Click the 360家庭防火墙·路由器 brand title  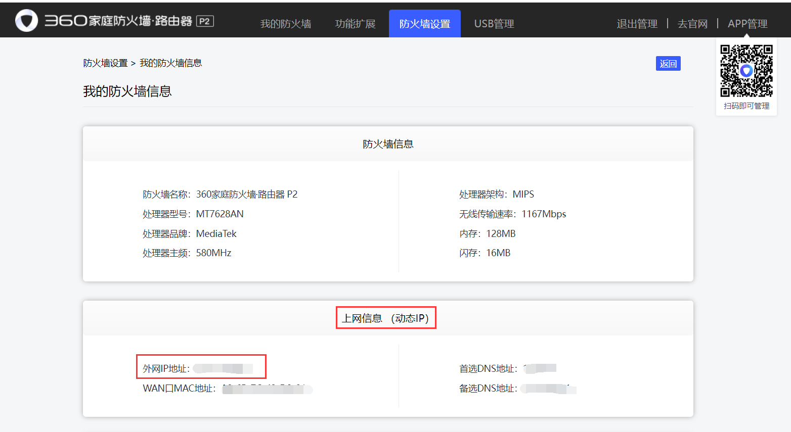[118, 21]
